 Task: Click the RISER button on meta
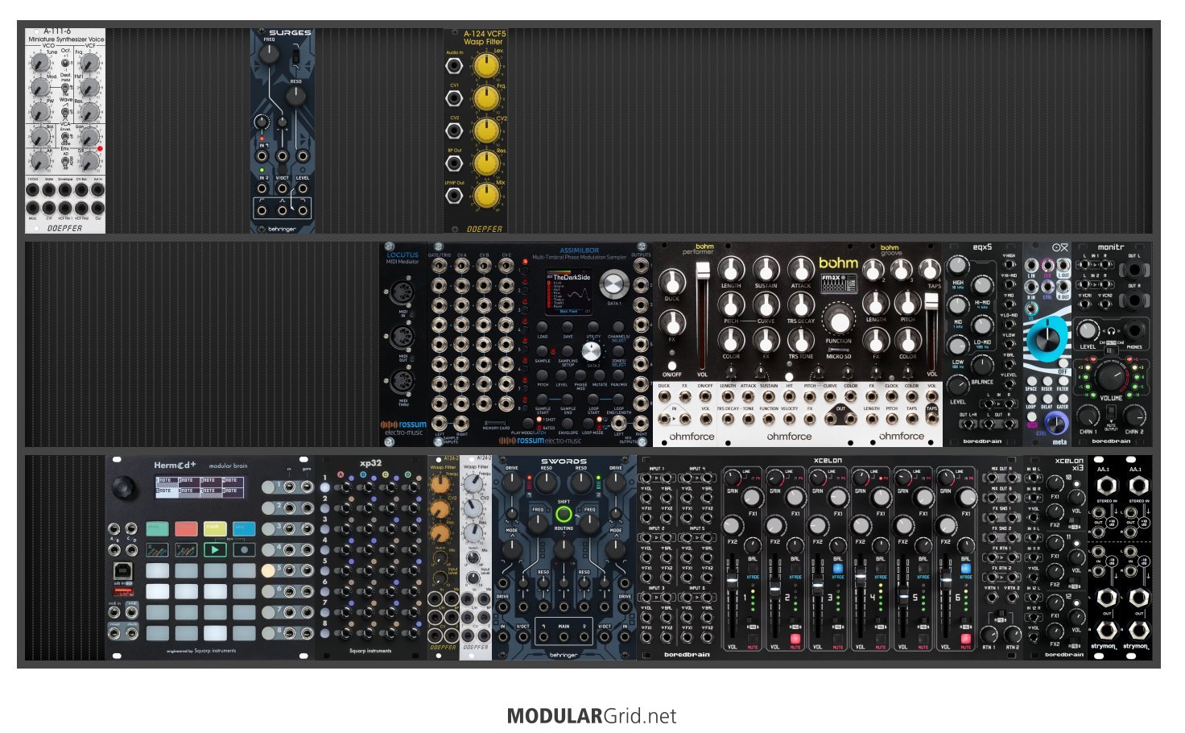tap(1047, 380)
